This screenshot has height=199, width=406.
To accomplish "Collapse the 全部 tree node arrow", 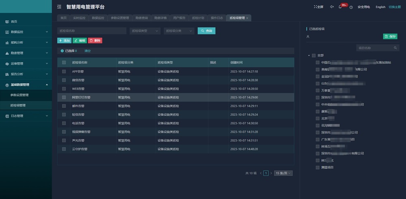I will pyautogui.click(x=309, y=56).
